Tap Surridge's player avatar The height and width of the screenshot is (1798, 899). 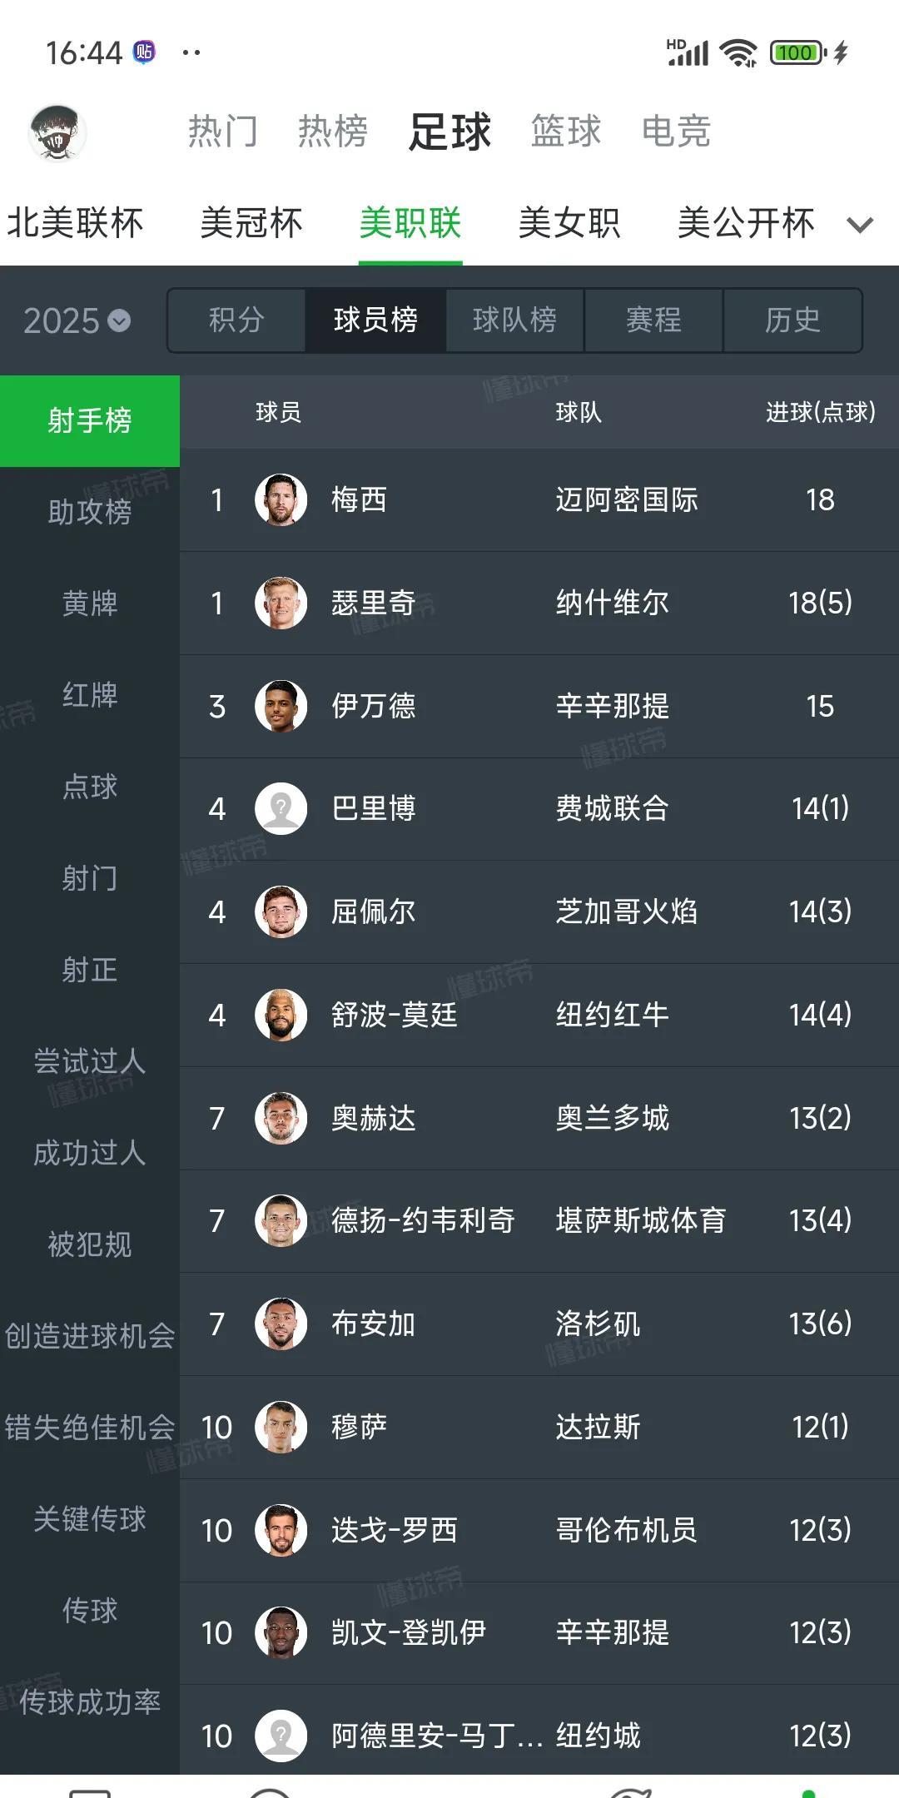281,603
